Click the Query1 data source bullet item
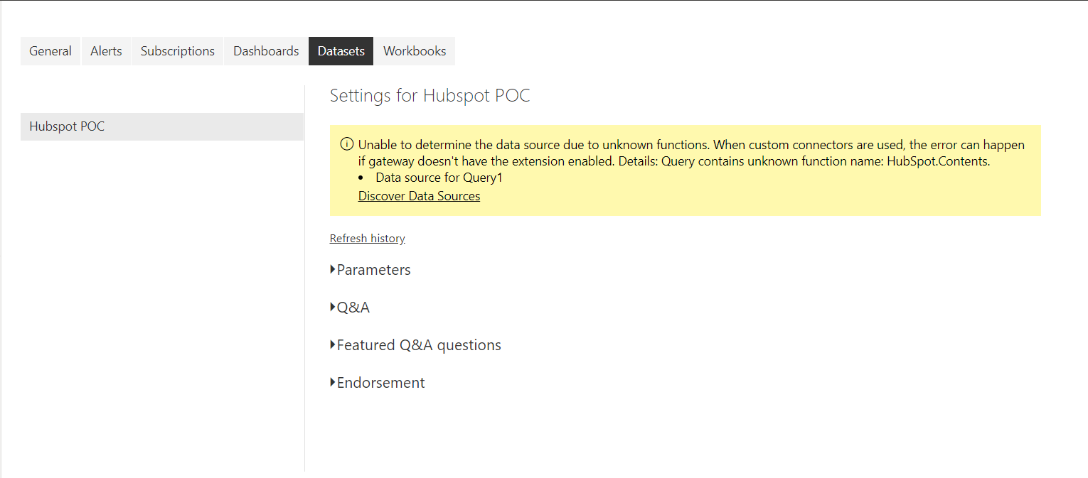The width and height of the screenshot is (1088, 478). coord(439,178)
